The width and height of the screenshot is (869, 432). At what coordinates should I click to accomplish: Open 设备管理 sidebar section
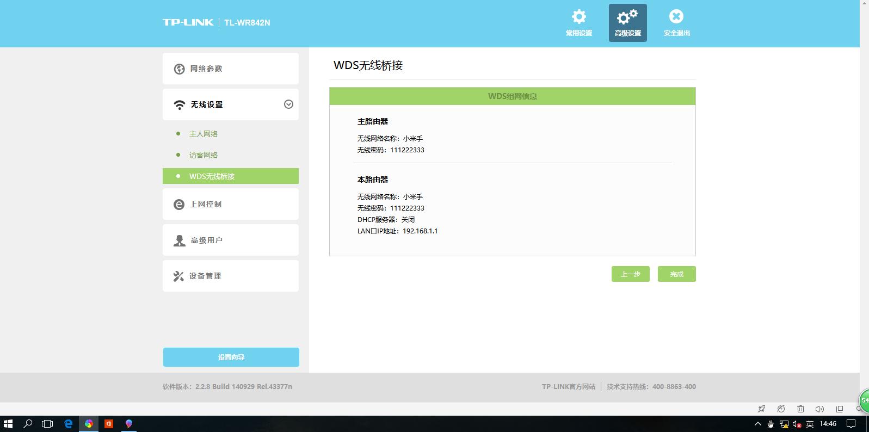pyautogui.click(x=231, y=276)
